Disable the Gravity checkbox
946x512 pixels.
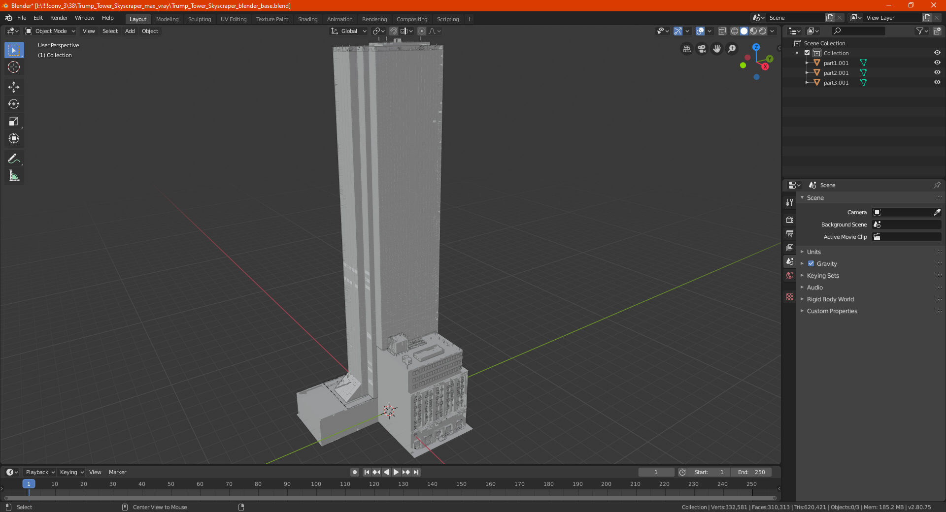tap(811, 263)
